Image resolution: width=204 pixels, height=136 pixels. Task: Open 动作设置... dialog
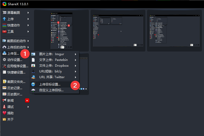click(16, 60)
